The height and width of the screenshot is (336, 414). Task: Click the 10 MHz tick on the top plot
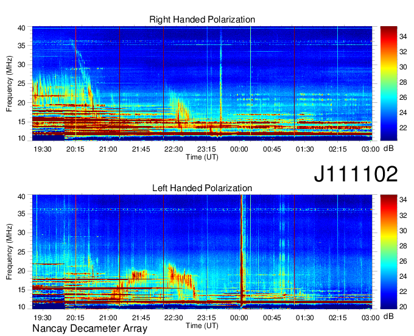pyautogui.click(x=21, y=139)
